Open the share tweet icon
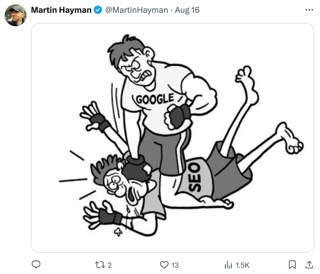Image resolution: width=320 pixels, height=274 pixels. tap(309, 264)
